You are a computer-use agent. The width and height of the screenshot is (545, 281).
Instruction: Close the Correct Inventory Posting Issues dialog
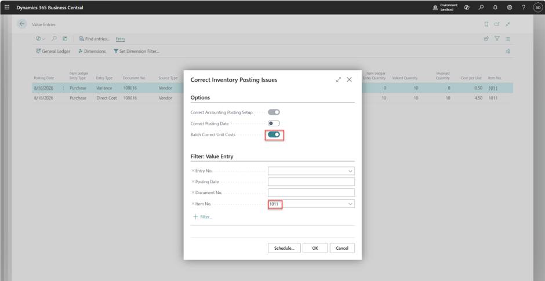point(349,79)
